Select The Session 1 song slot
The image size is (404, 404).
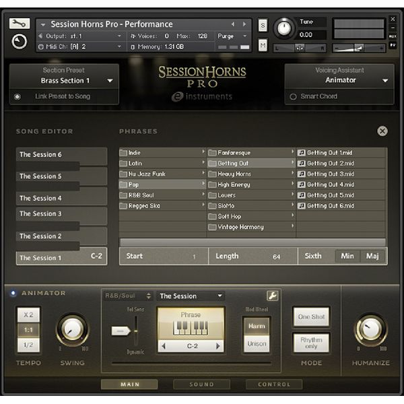(61, 257)
